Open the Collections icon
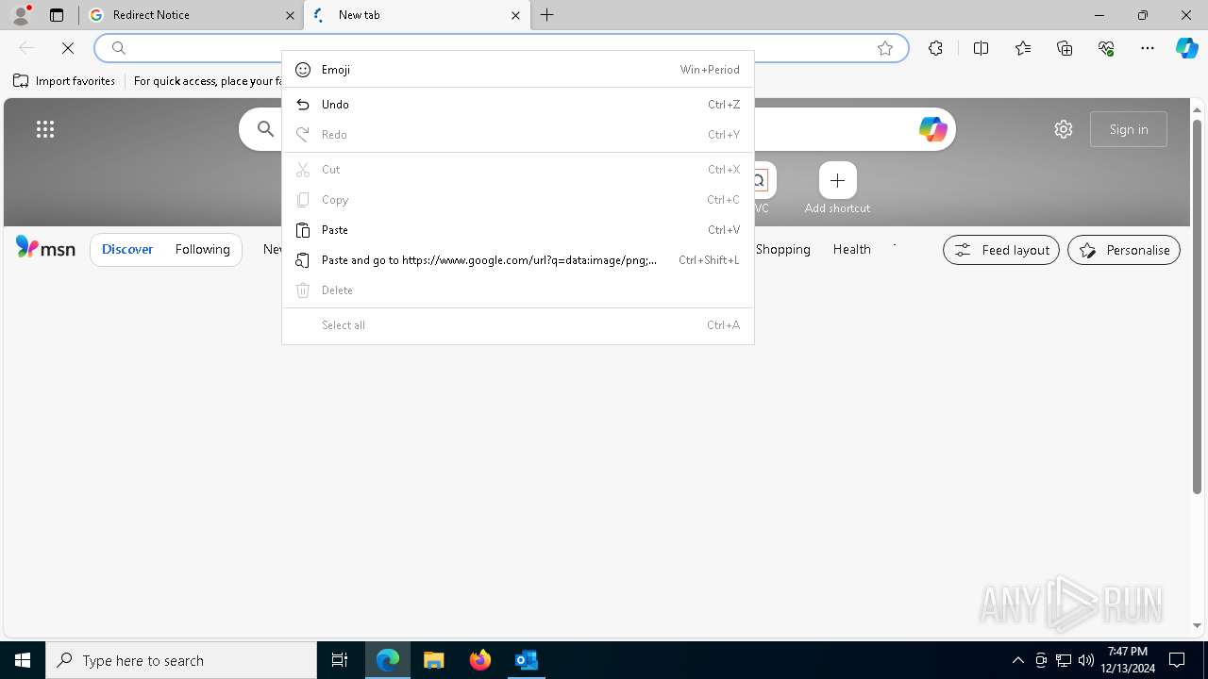Screen dimensions: 1208x679 [1065, 48]
